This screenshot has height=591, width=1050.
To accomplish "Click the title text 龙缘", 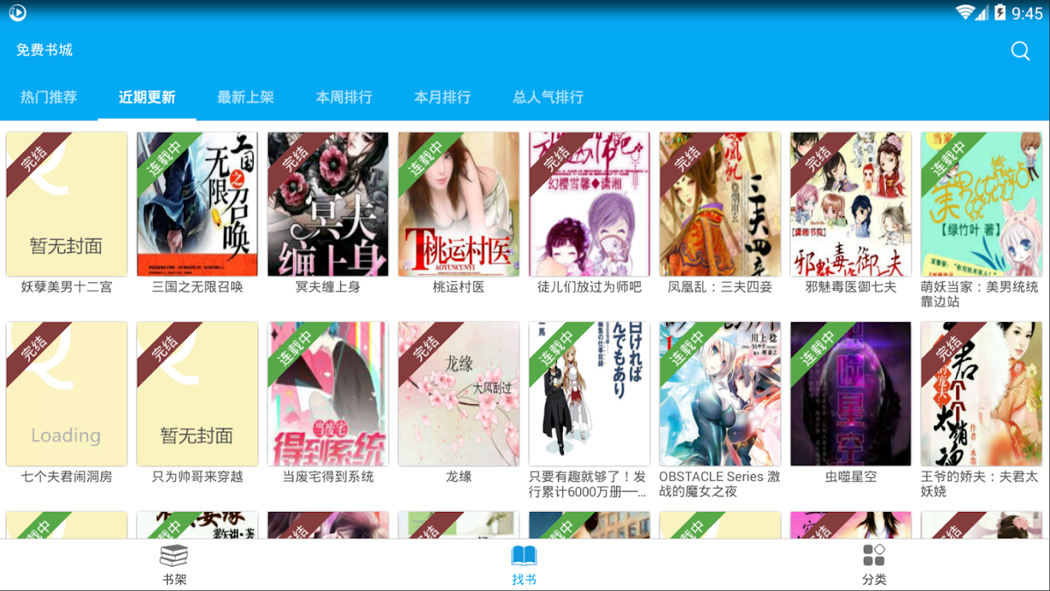I will [459, 476].
